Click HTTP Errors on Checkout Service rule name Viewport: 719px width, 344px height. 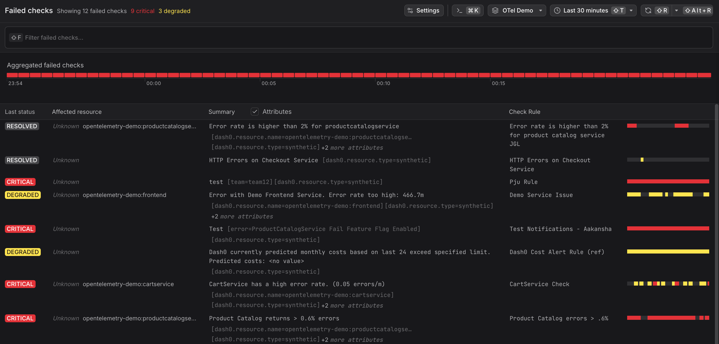click(x=550, y=165)
